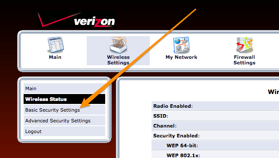Open Basic Security Settings
This screenshot has height=158, width=279.
point(64,110)
